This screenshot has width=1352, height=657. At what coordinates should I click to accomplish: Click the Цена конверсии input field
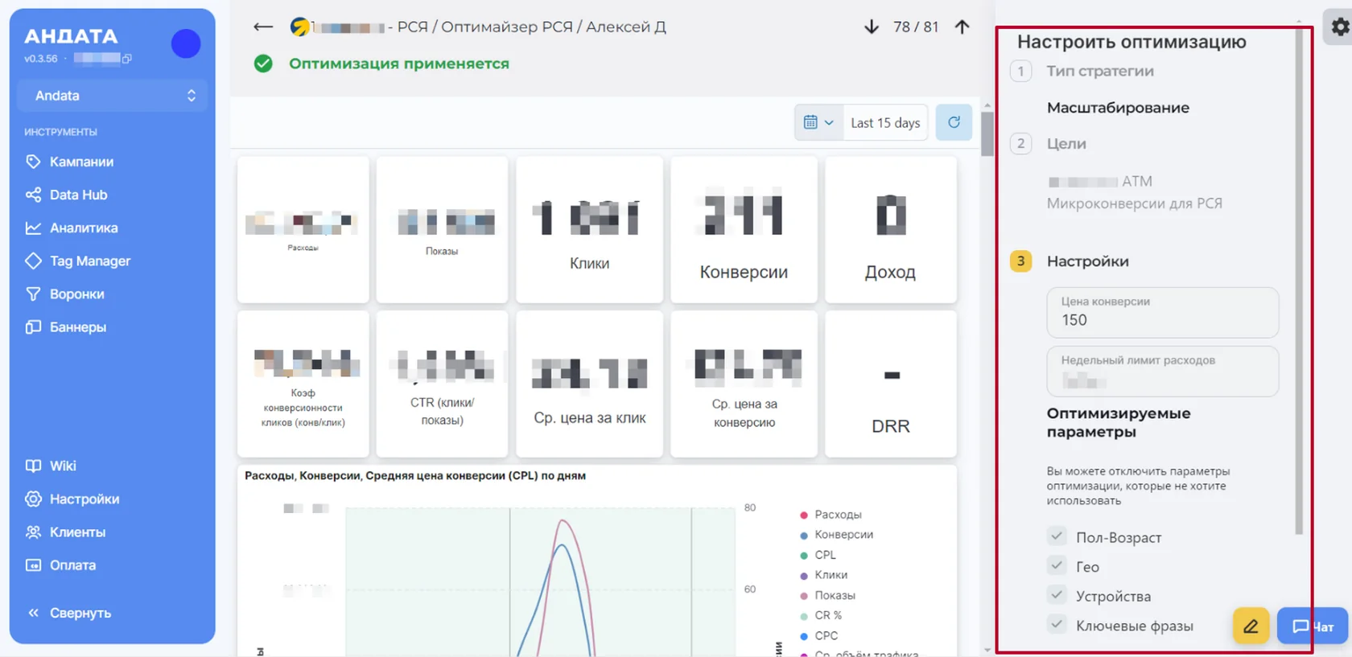coord(1162,312)
